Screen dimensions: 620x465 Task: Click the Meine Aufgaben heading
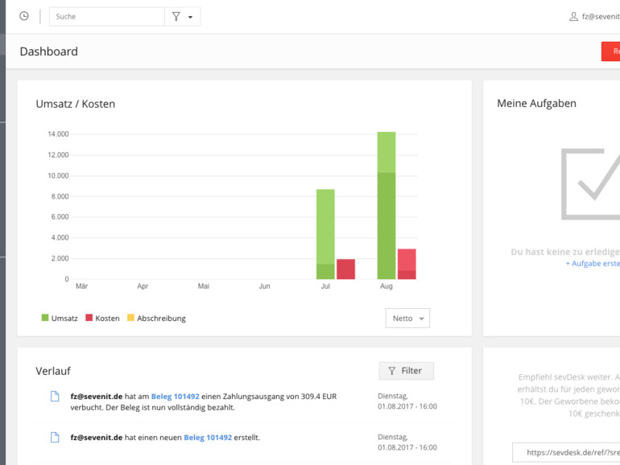point(536,104)
